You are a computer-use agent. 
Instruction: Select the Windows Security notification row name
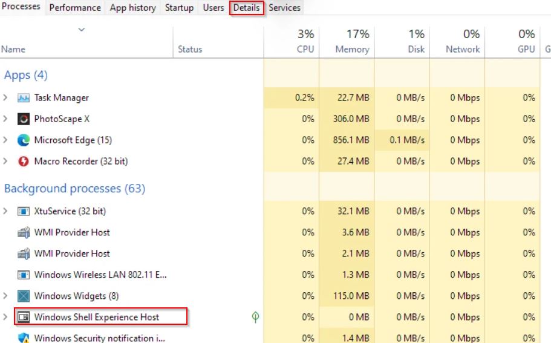tap(99, 338)
